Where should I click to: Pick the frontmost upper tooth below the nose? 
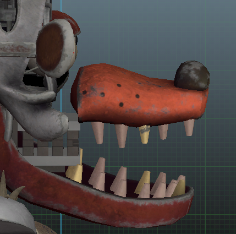(x=189, y=128)
